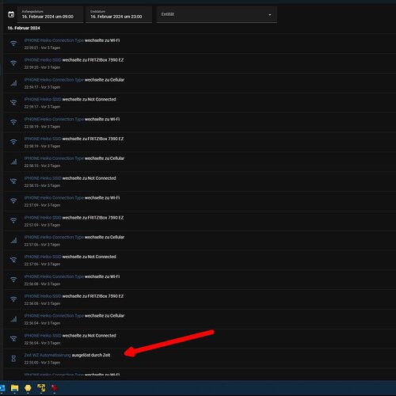Click the Wi-Fi-off icon of the 22:59:17 Not Connected entry
Screen dimensions: 396x396
[13, 103]
